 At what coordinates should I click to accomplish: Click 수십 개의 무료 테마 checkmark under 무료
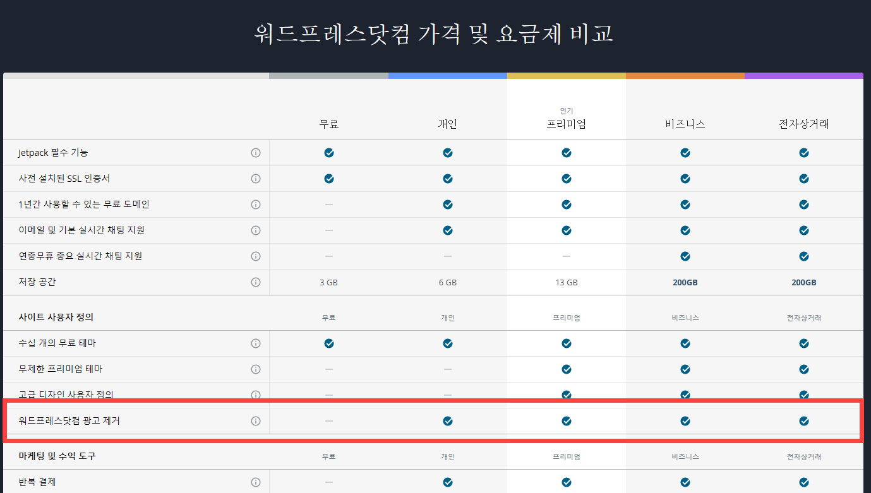coord(329,343)
